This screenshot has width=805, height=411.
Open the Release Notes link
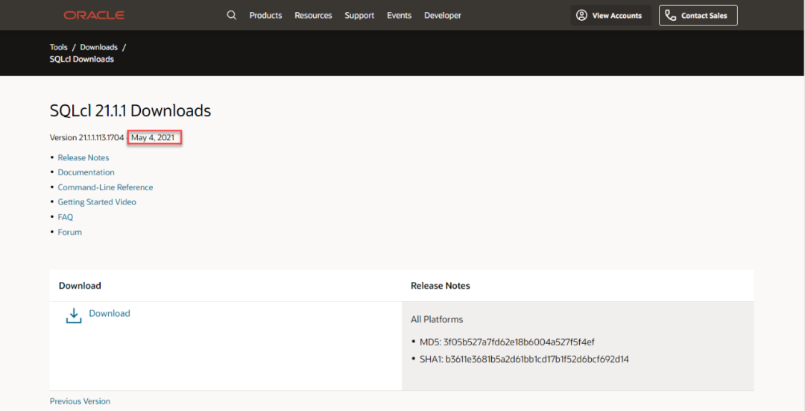83,157
